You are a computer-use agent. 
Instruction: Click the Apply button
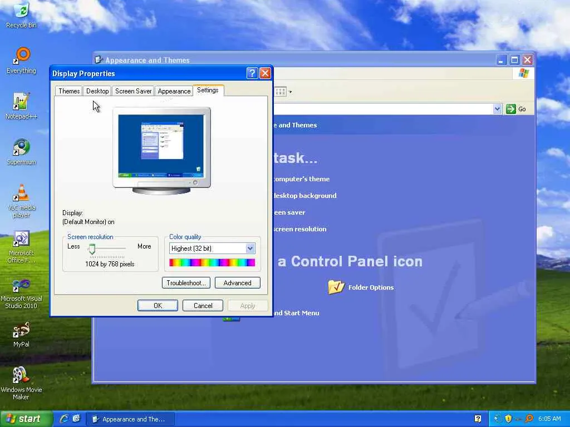coord(248,306)
